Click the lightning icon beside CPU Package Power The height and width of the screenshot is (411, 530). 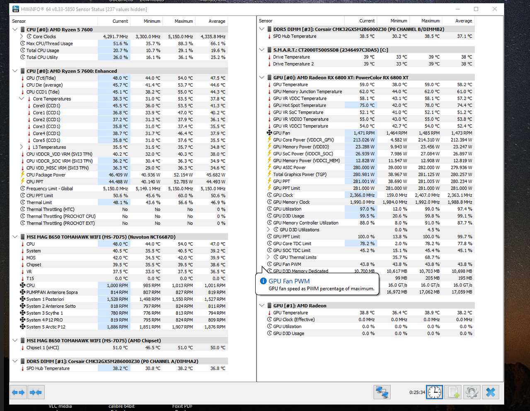(x=22, y=175)
